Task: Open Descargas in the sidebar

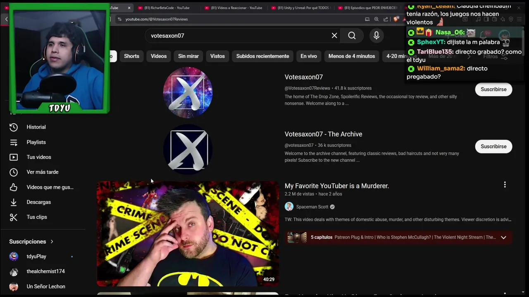Action: pos(38,202)
